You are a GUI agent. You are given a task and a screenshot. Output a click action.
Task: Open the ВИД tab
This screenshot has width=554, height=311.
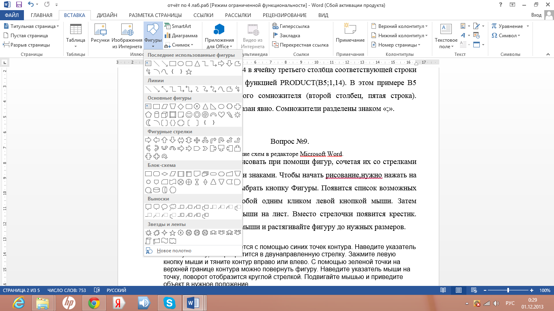coord(323,15)
